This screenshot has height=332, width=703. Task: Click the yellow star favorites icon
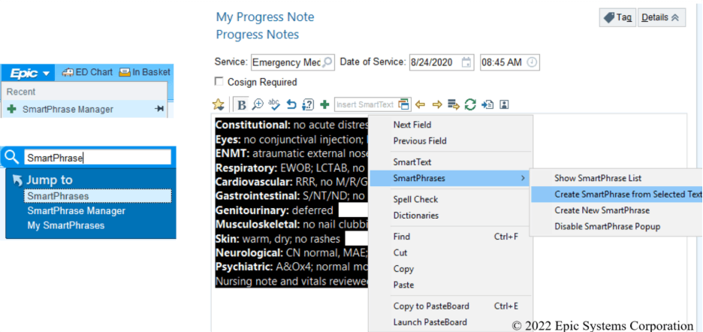point(219,104)
